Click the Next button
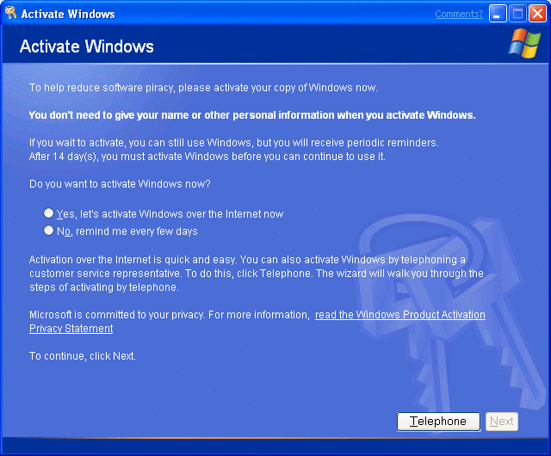The image size is (551, 456). tap(501, 421)
